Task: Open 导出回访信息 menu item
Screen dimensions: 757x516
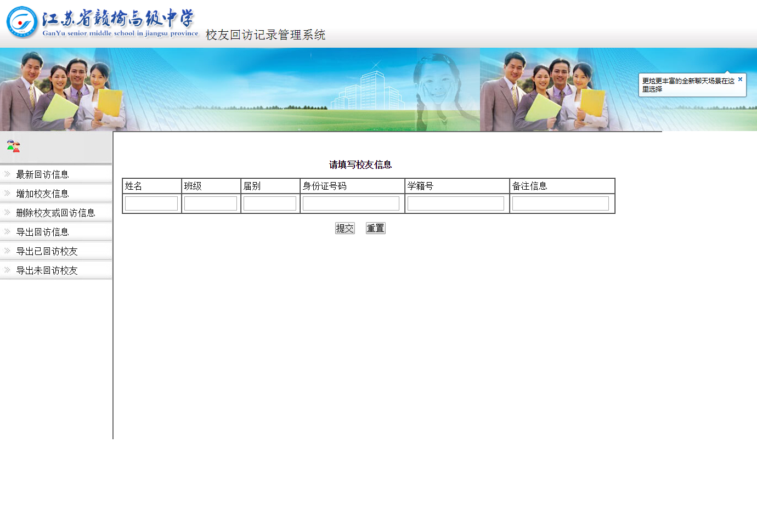Action: [42, 232]
